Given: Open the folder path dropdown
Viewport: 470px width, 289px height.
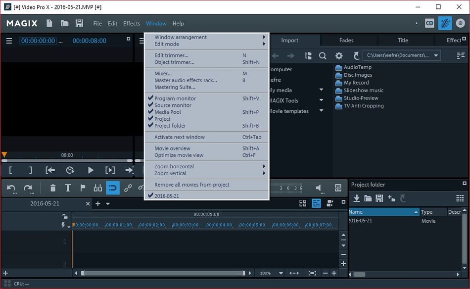Looking at the screenshot, I should pyautogui.click(x=436, y=55).
